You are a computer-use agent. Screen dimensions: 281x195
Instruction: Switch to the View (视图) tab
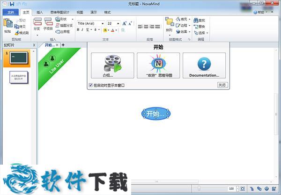point(80,12)
